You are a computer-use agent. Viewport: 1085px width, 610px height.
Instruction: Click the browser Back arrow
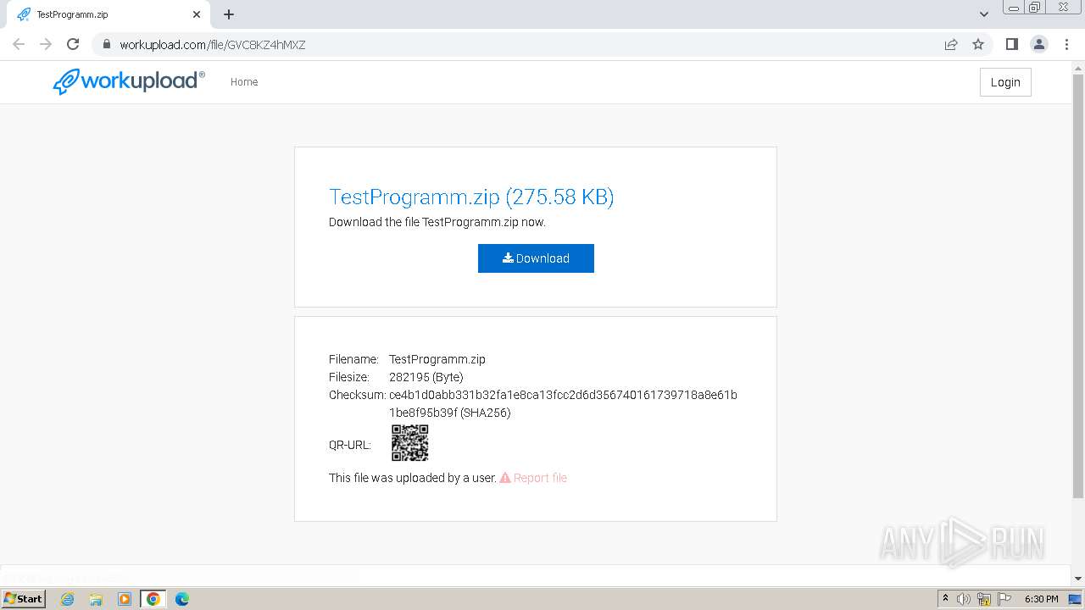click(x=19, y=44)
